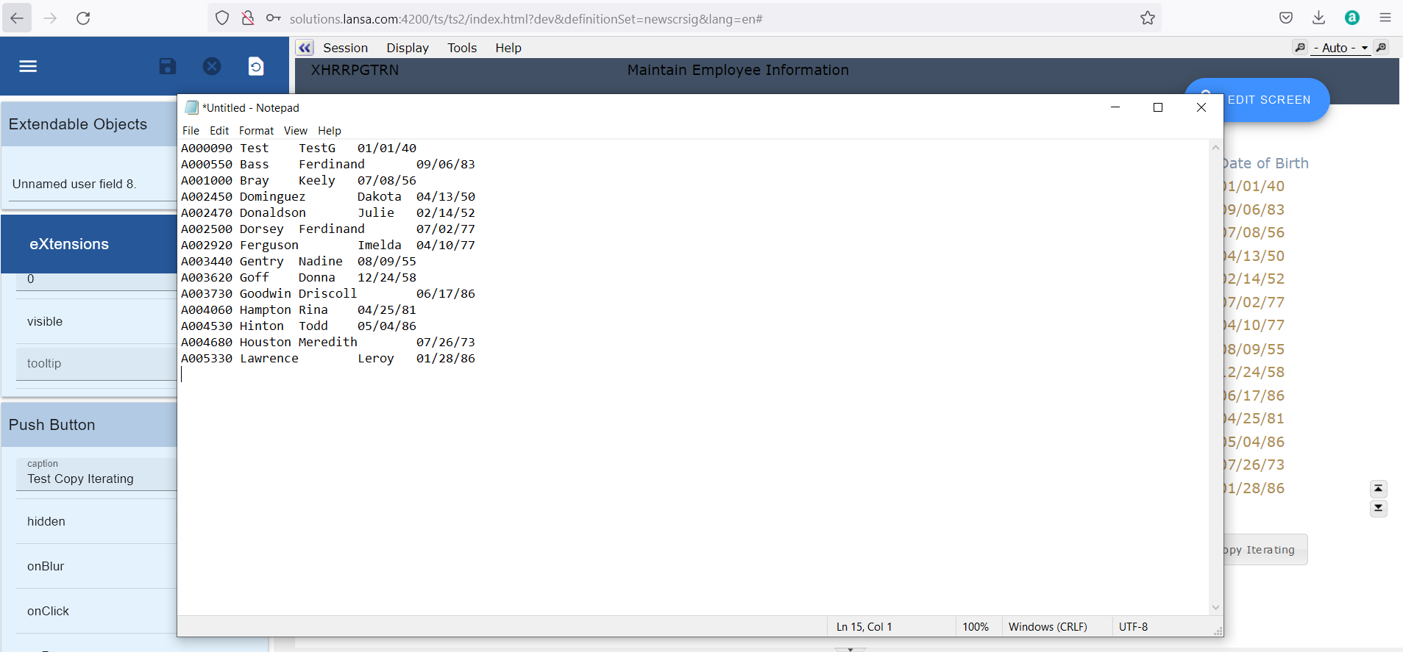1403x652 pixels.
Task: Click the hidden property field
Action: (x=96, y=521)
